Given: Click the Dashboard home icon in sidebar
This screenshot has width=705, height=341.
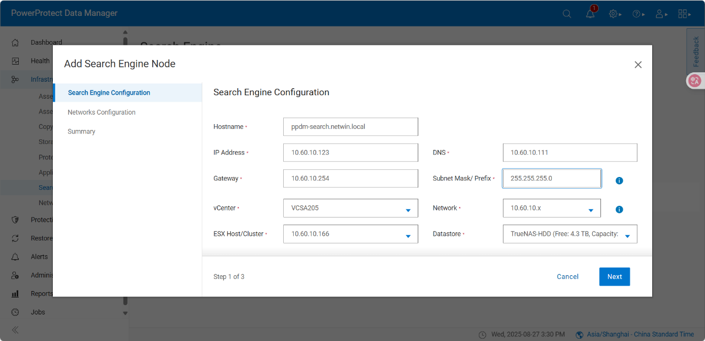Looking at the screenshot, I should [x=15, y=42].
